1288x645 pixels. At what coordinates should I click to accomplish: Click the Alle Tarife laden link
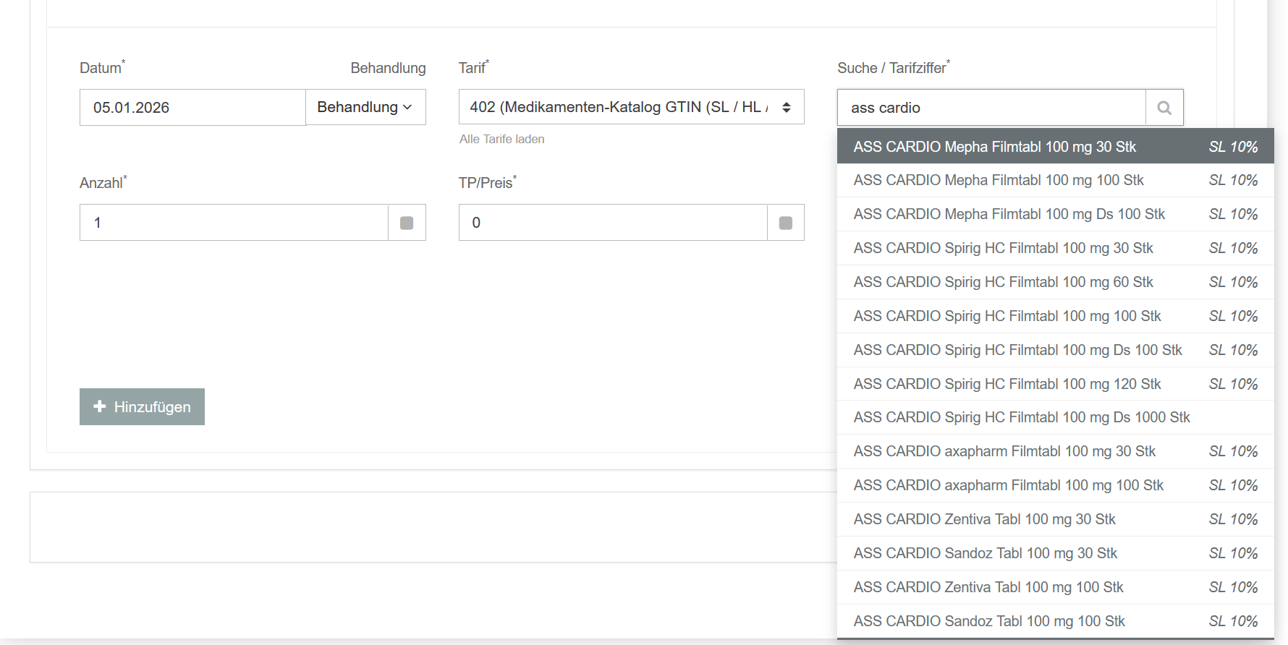501,139
